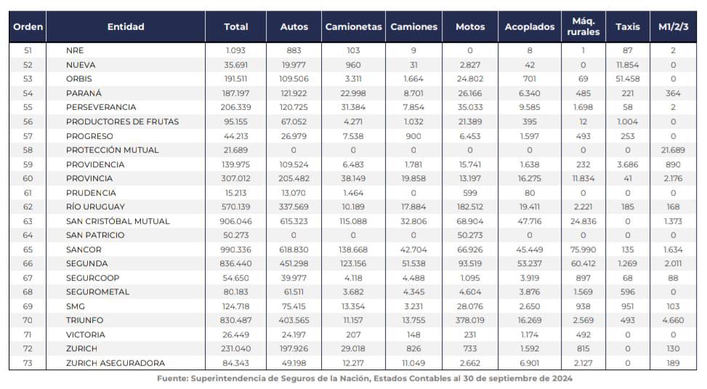Click the Entidad column header
The width and height of the screenshot is (707, 389).
point(126,27)
